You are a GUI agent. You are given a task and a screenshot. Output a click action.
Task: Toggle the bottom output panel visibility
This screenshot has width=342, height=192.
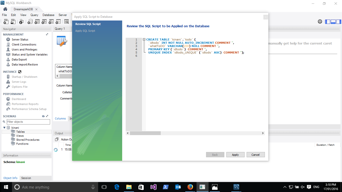[x=333, y=22]
